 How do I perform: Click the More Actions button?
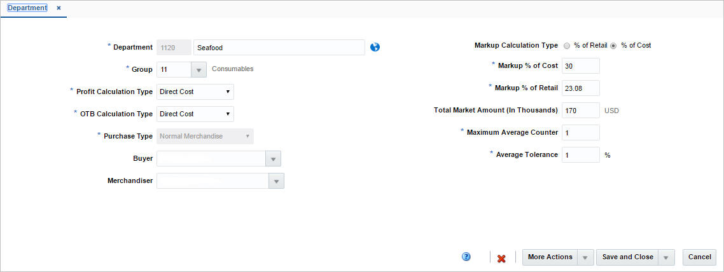(x=550, y=257)
